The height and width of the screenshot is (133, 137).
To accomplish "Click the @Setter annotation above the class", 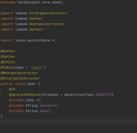I will tap(8, 57).
